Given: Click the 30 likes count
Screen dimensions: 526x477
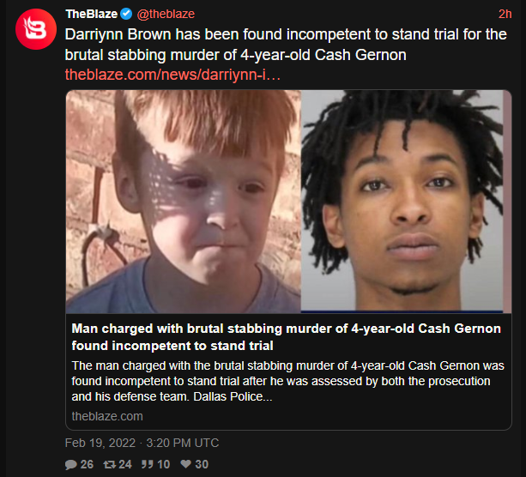Looking at the screenshot, I should (202, 464).
